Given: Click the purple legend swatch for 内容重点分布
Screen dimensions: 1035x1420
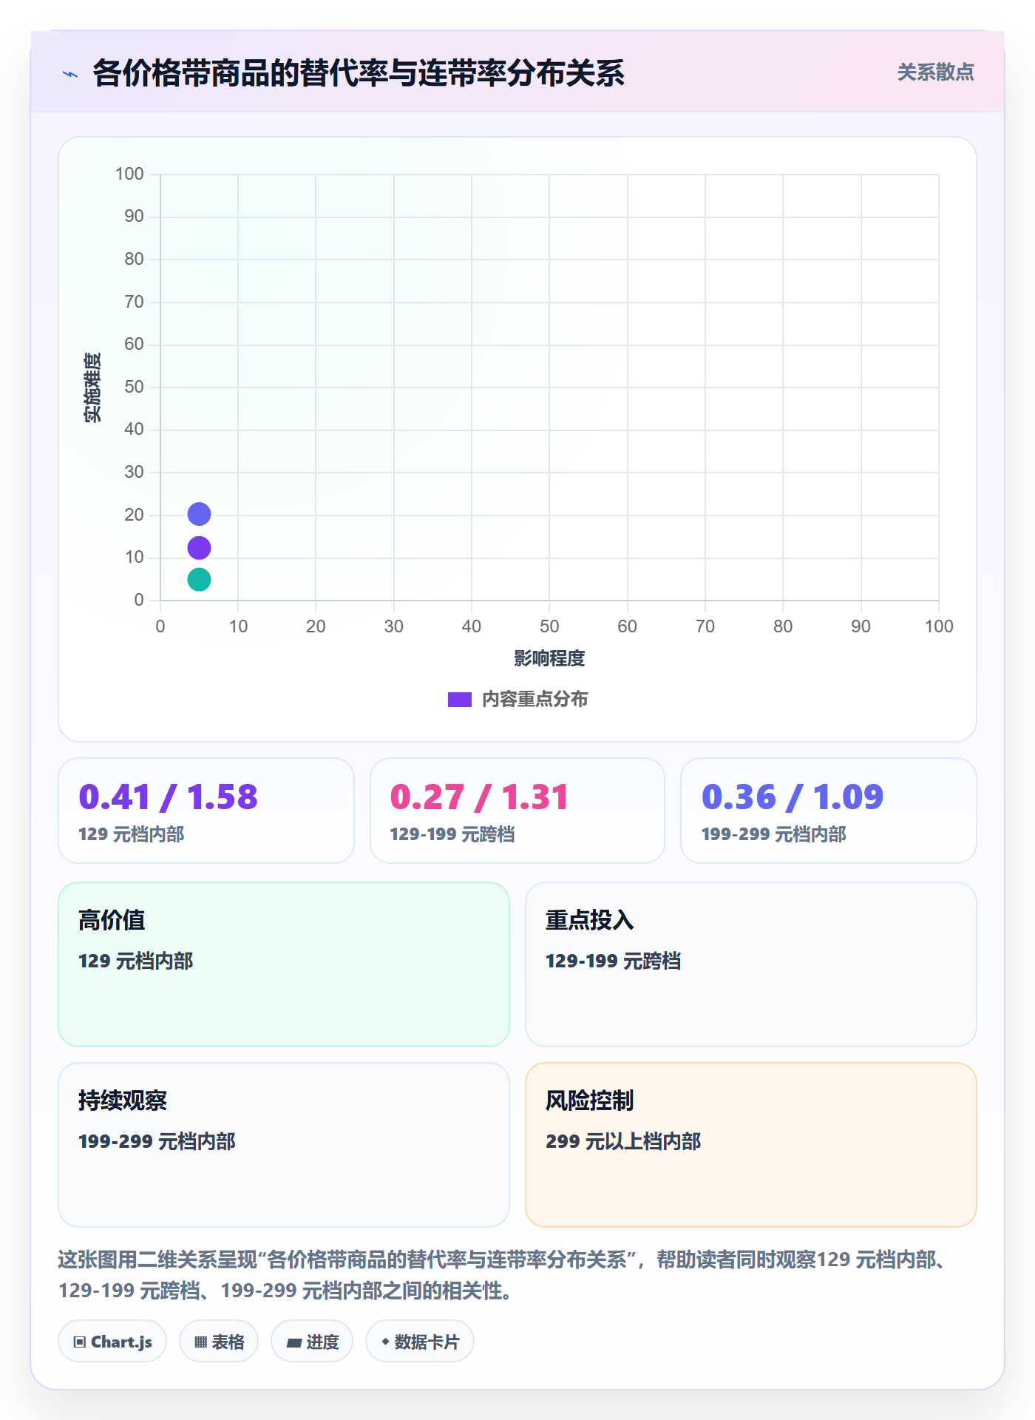Looking at the screenshot, I should (x=459, y=700).
